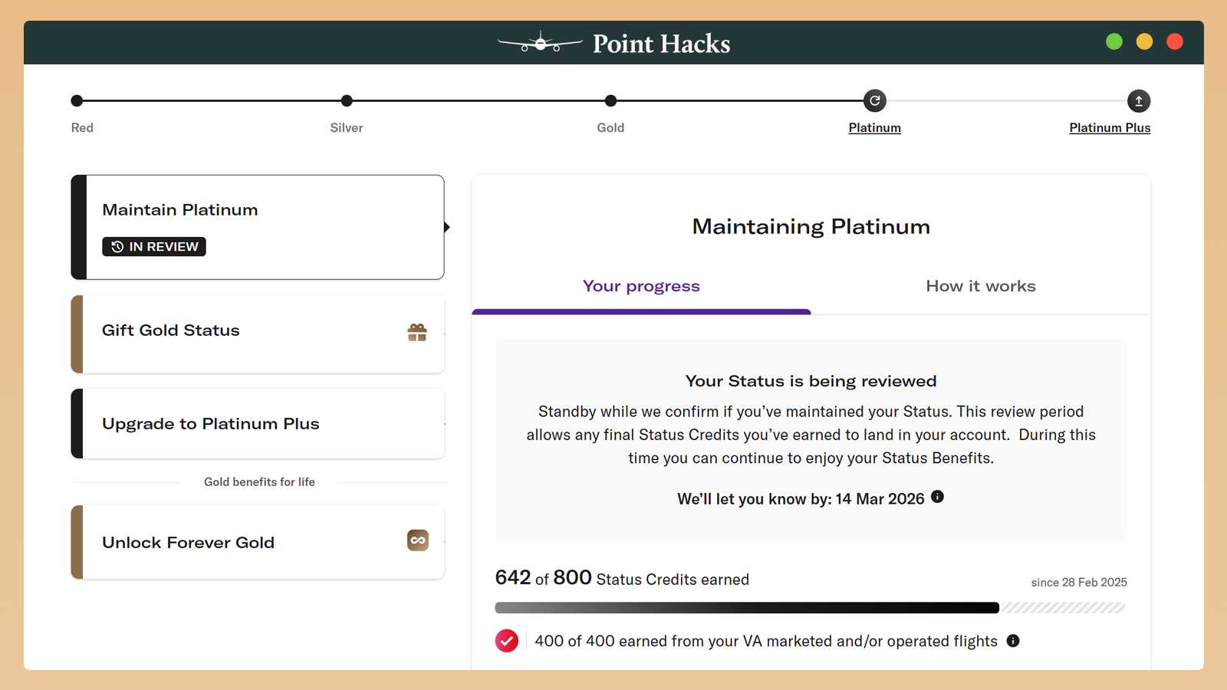Open the Platinum tier link
The height and width of the screenshot is (690, 1227).
coord(874,128)
